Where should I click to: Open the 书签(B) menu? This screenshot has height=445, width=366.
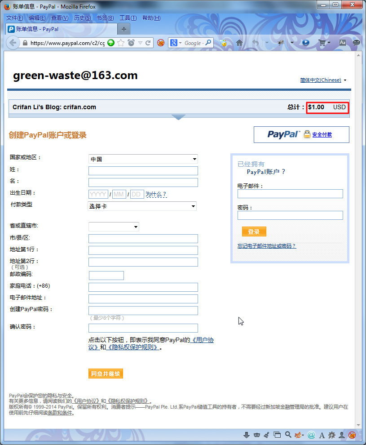click(x=105, y=18)
